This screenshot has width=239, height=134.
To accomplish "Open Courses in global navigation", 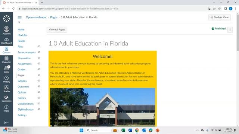I will (6, 50).
